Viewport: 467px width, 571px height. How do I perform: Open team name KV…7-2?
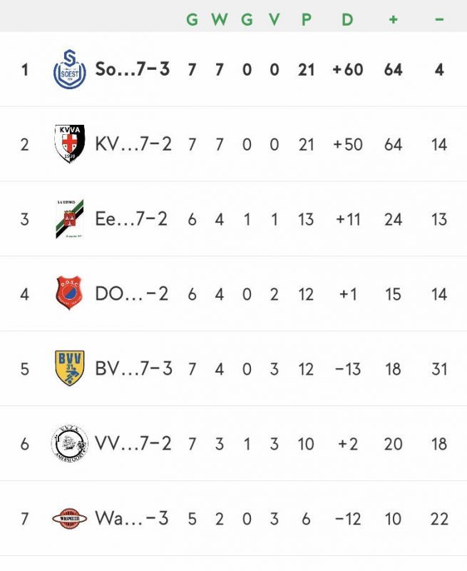(133, 144)
